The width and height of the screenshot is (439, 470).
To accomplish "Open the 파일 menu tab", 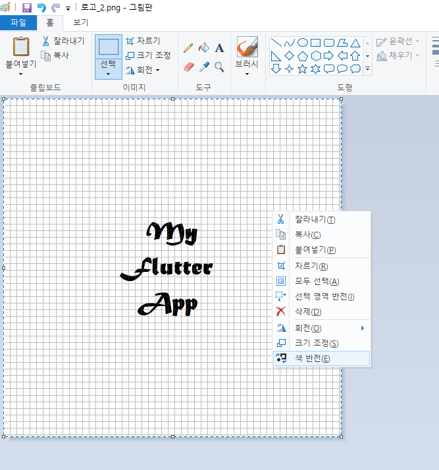I will pos(18,23).
